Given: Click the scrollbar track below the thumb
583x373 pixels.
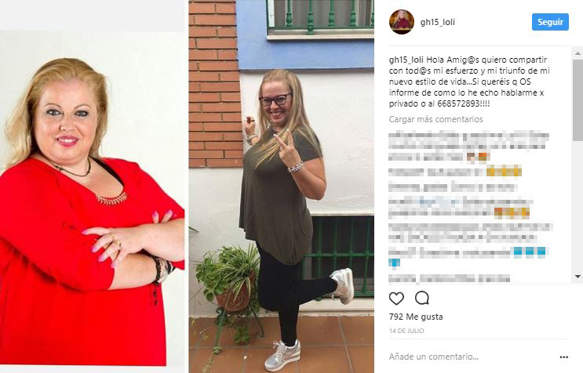Looking at the screenshot, I should 578,206.
